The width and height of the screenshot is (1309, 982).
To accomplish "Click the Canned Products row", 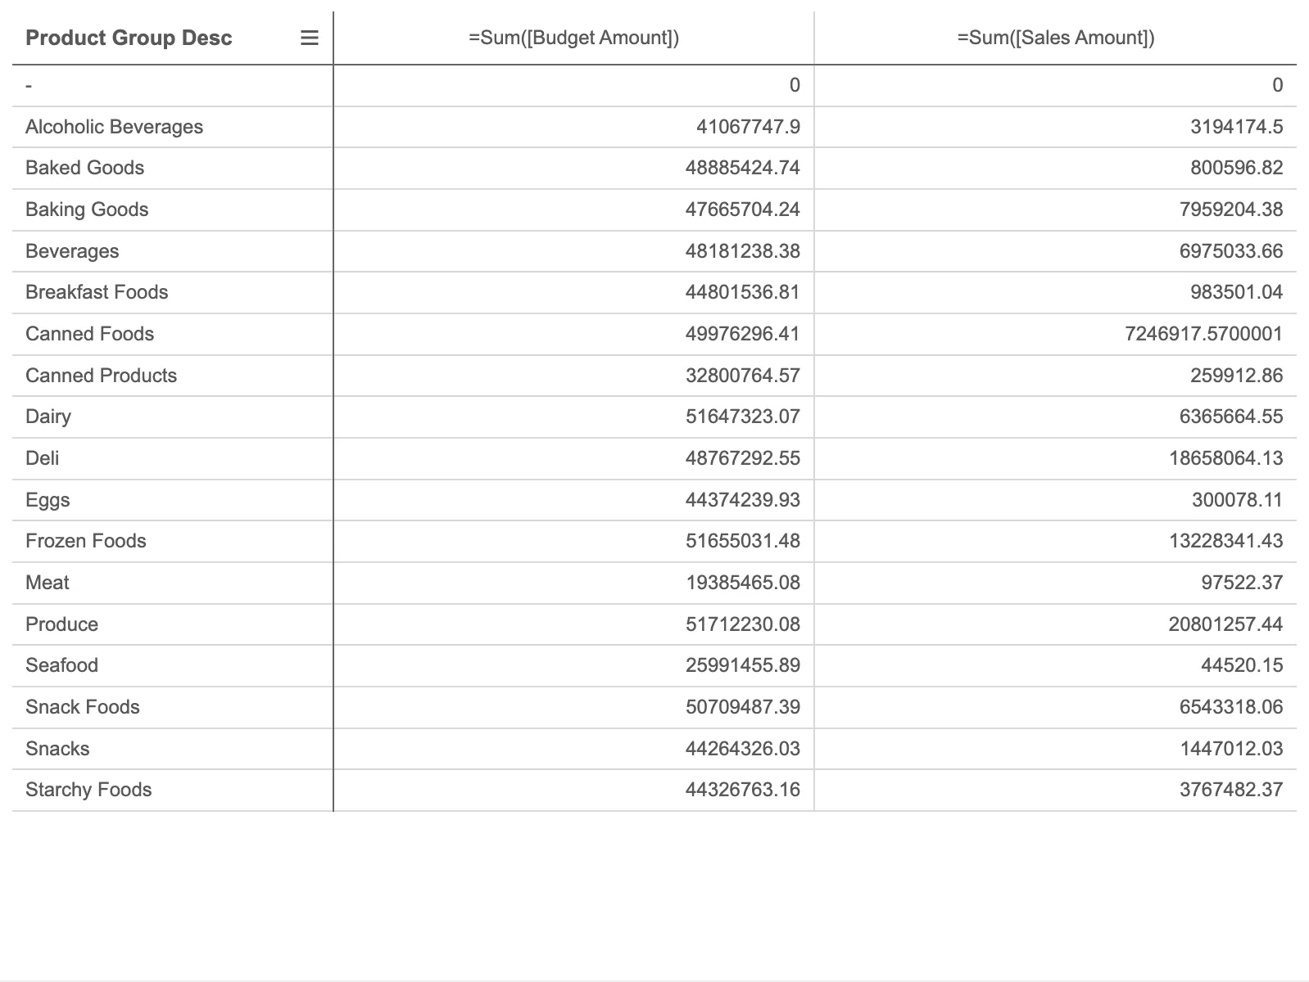I will 101,376.
